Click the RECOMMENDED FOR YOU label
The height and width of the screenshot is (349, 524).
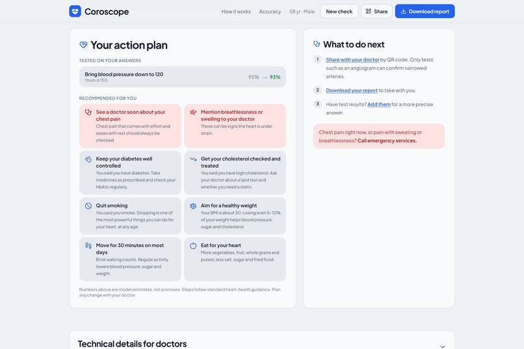point(108,98)
